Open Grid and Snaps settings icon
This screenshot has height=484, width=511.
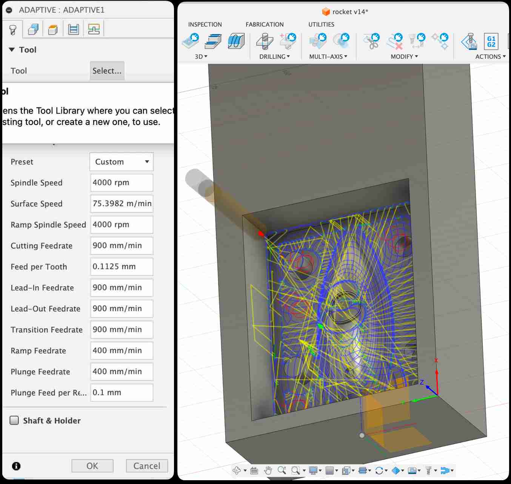pyautogui.click(x=329, y=470)
